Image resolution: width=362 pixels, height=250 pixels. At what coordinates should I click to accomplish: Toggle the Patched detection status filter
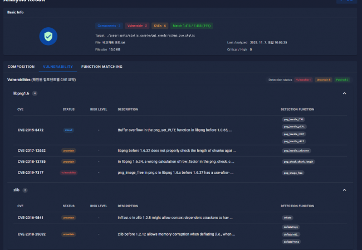point(343,80)
